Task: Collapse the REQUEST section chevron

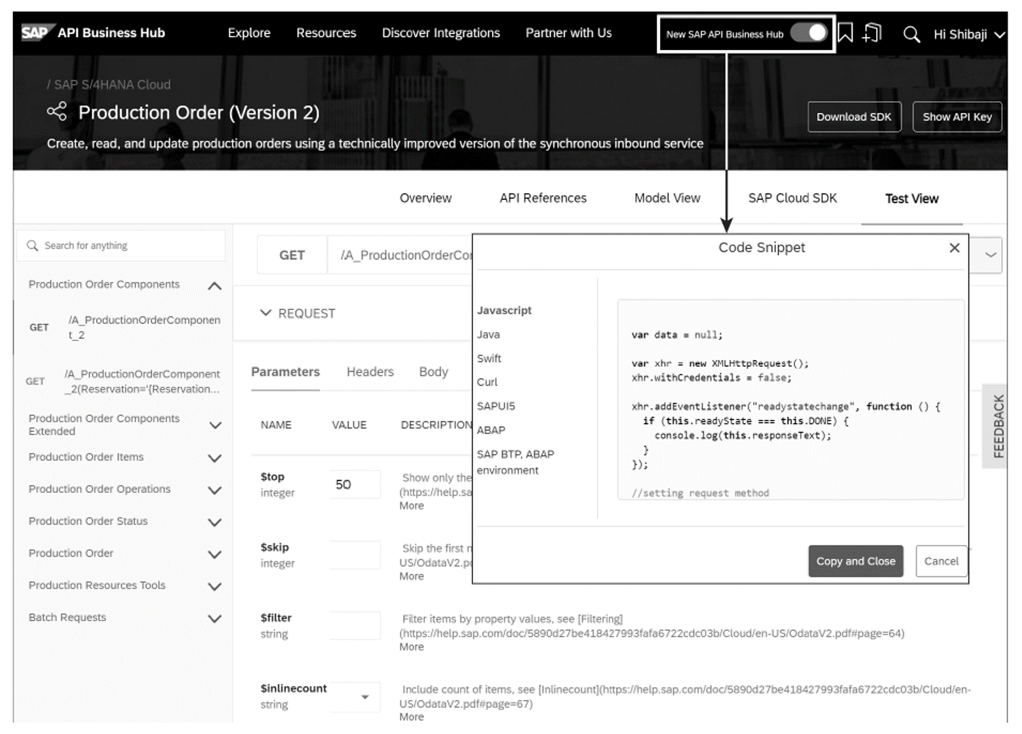Action: (x=266, y=313)
